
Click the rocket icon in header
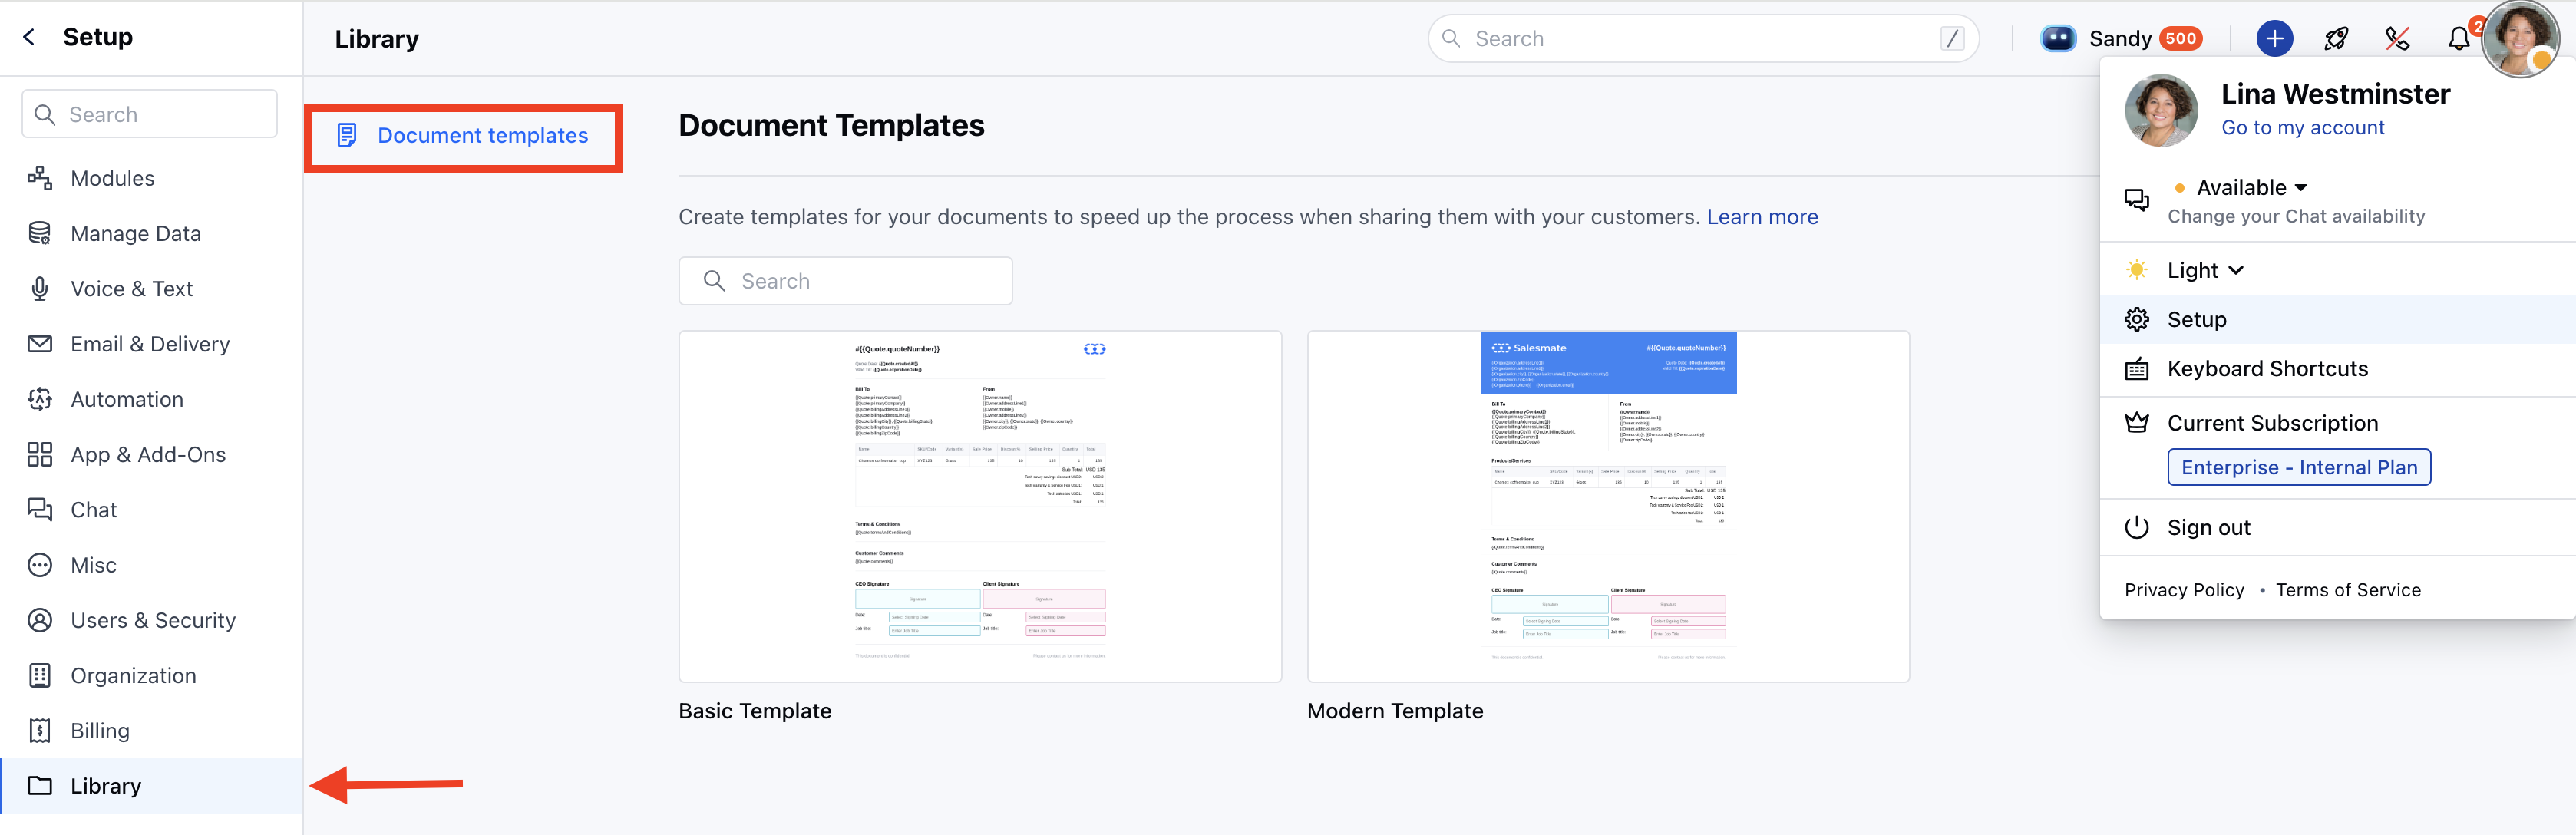[x=2336, y=39]
